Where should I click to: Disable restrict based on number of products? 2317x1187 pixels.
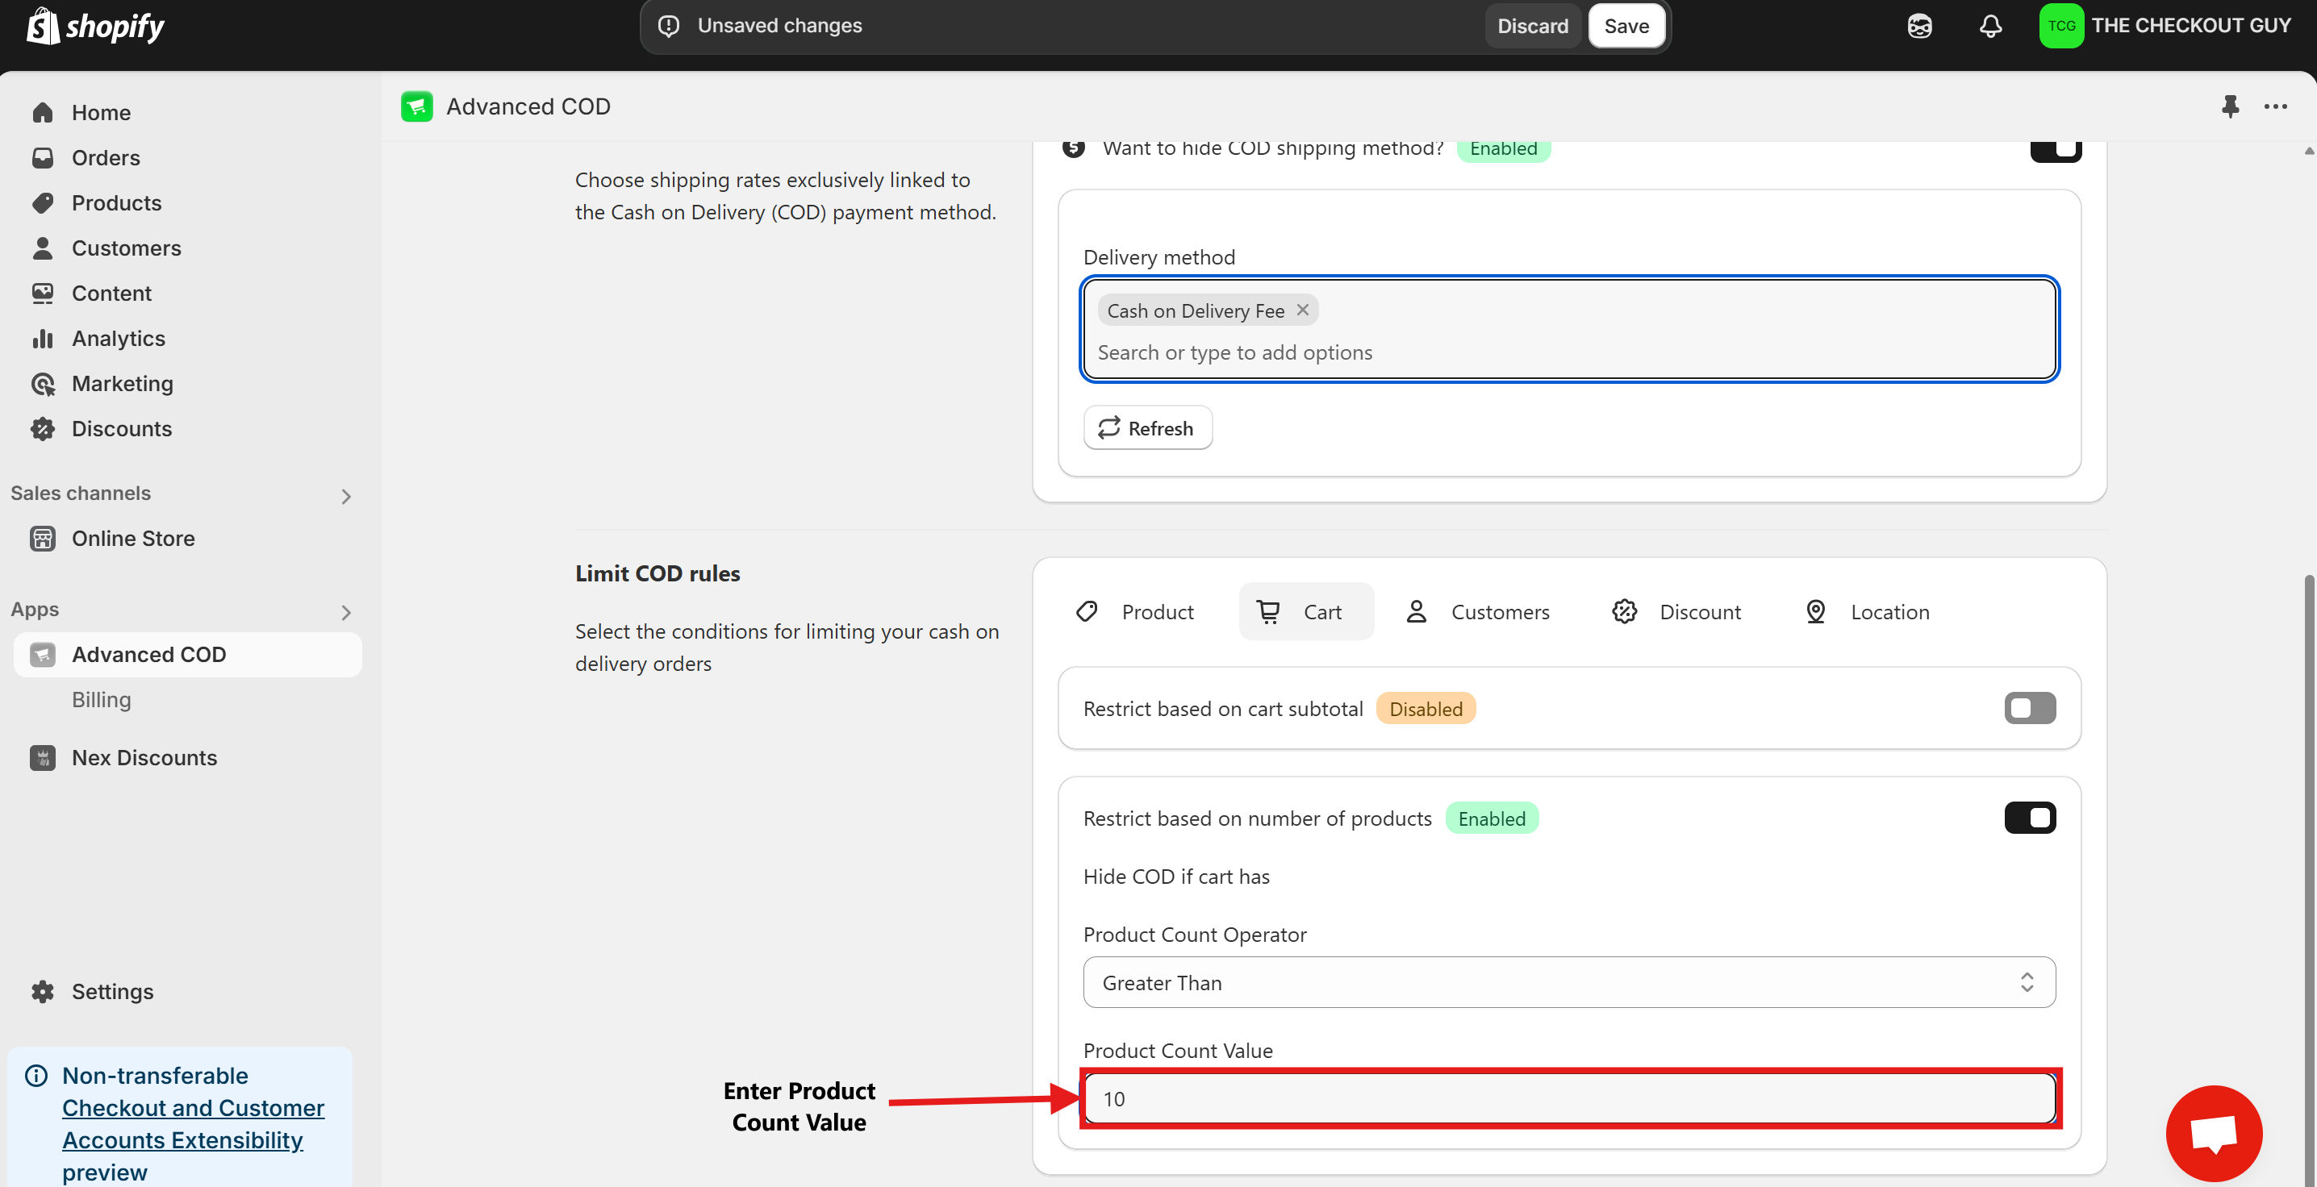pos(2029,818)
